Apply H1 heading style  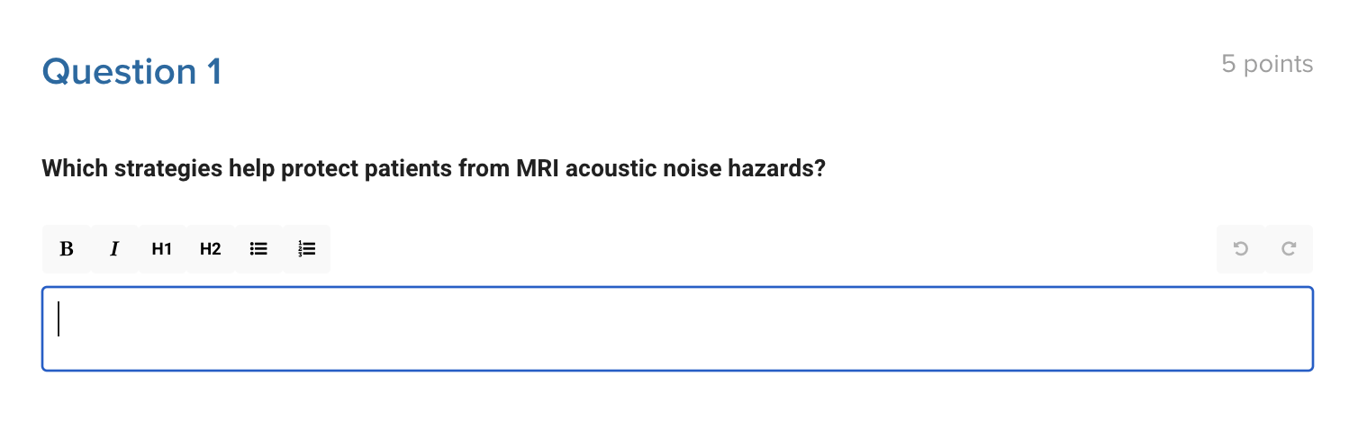click(x=162, y=249)
